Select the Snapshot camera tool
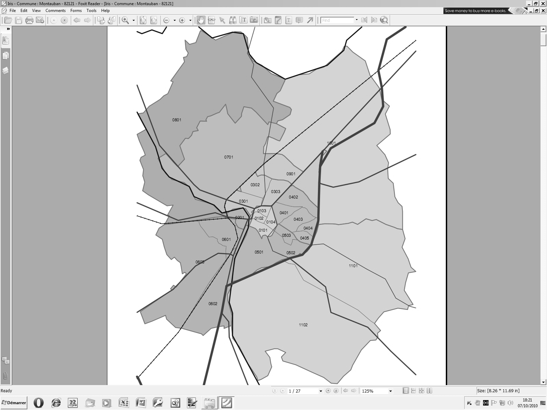The height and width of the screenshot is (410, 547). 254,20
